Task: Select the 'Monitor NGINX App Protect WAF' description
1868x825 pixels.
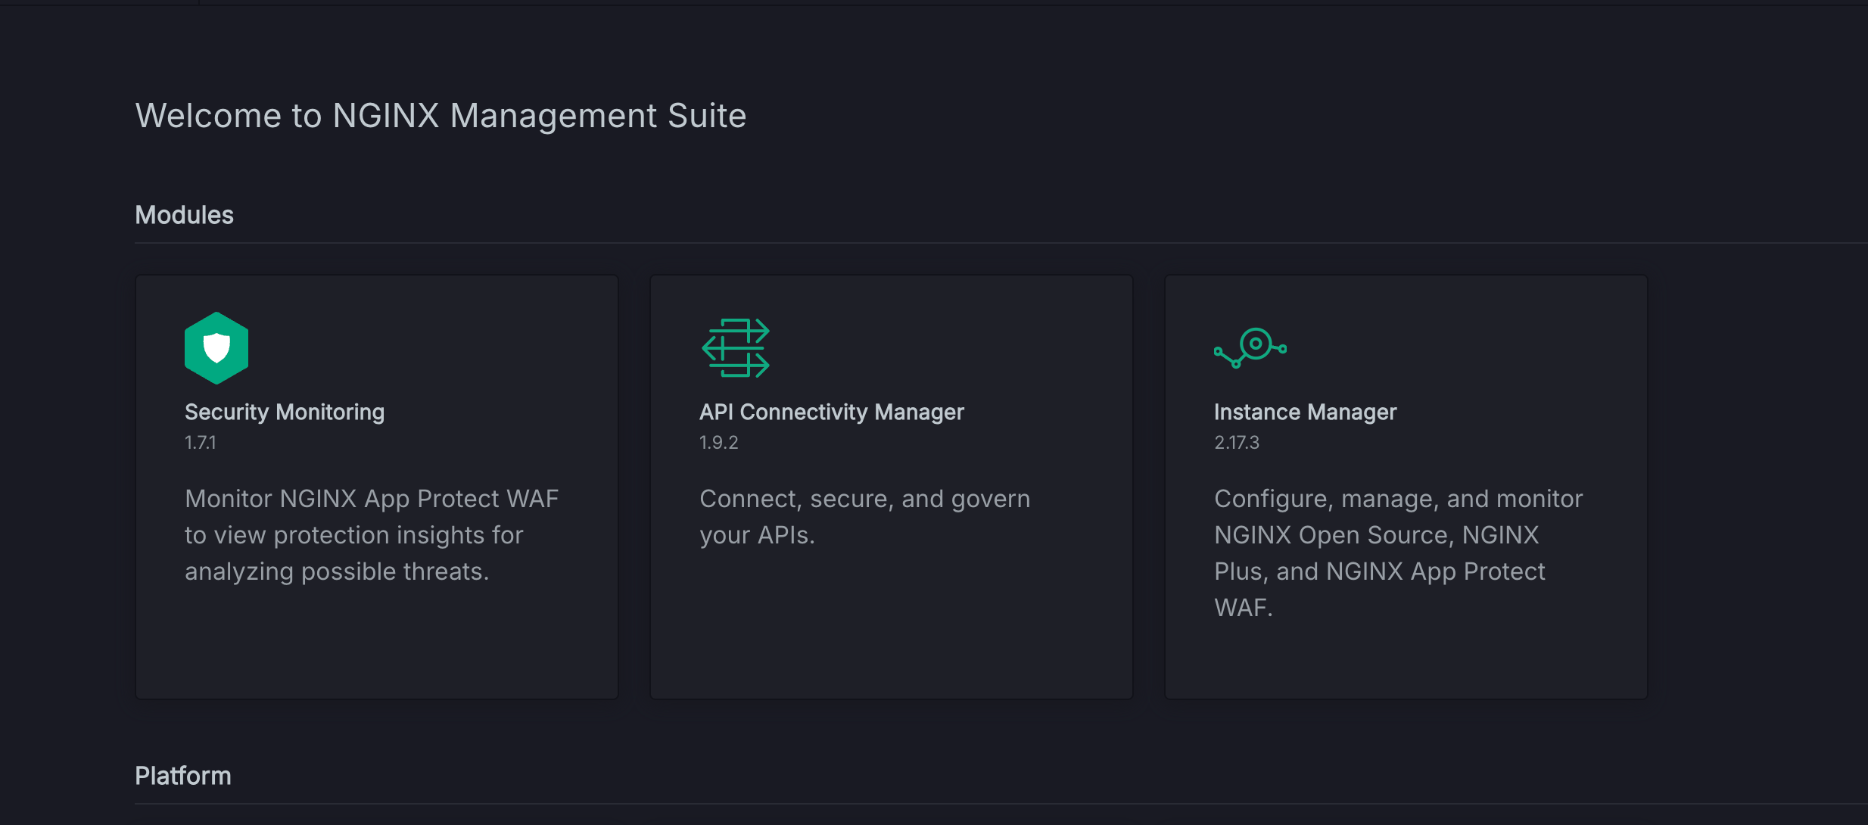Action: [372, 499]
